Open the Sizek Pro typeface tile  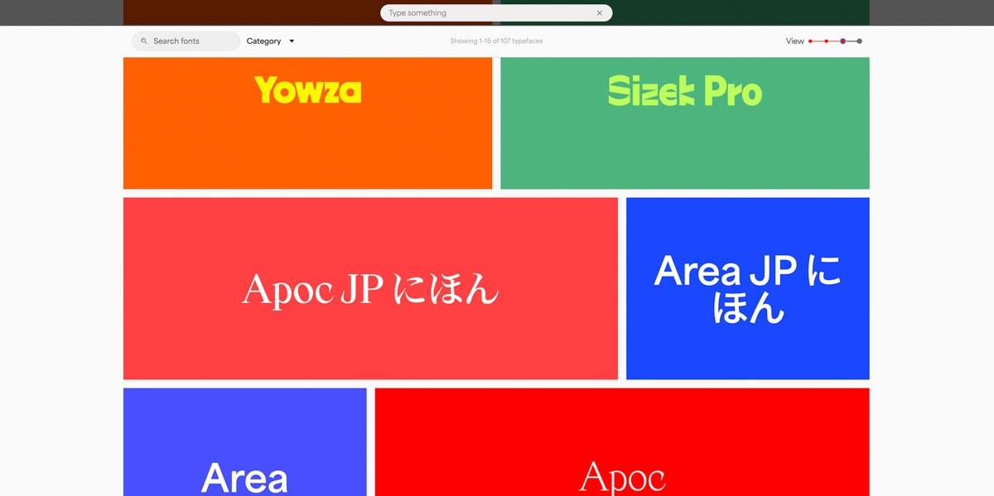(684, 123)
